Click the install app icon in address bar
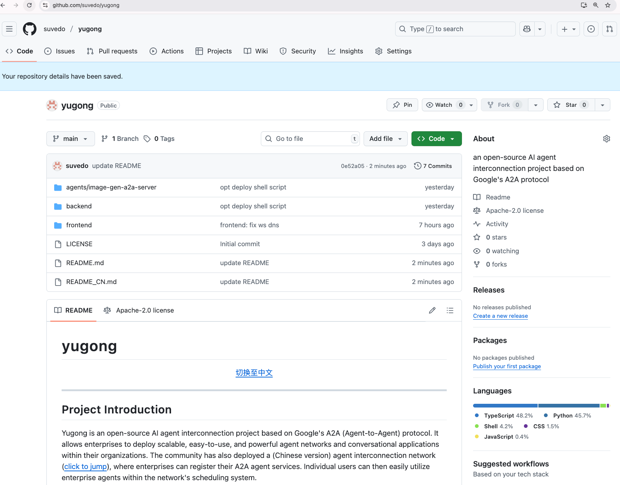Screen dimensions: 620x485 [584, 5]
